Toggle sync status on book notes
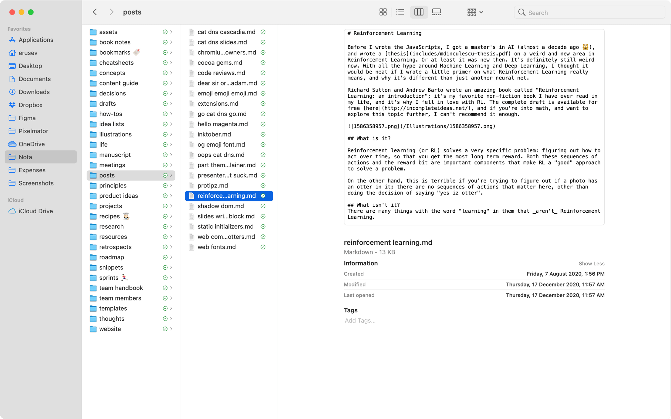Viewport: 671px width, 419px height. pyautogui.click(x=165, y=42)
